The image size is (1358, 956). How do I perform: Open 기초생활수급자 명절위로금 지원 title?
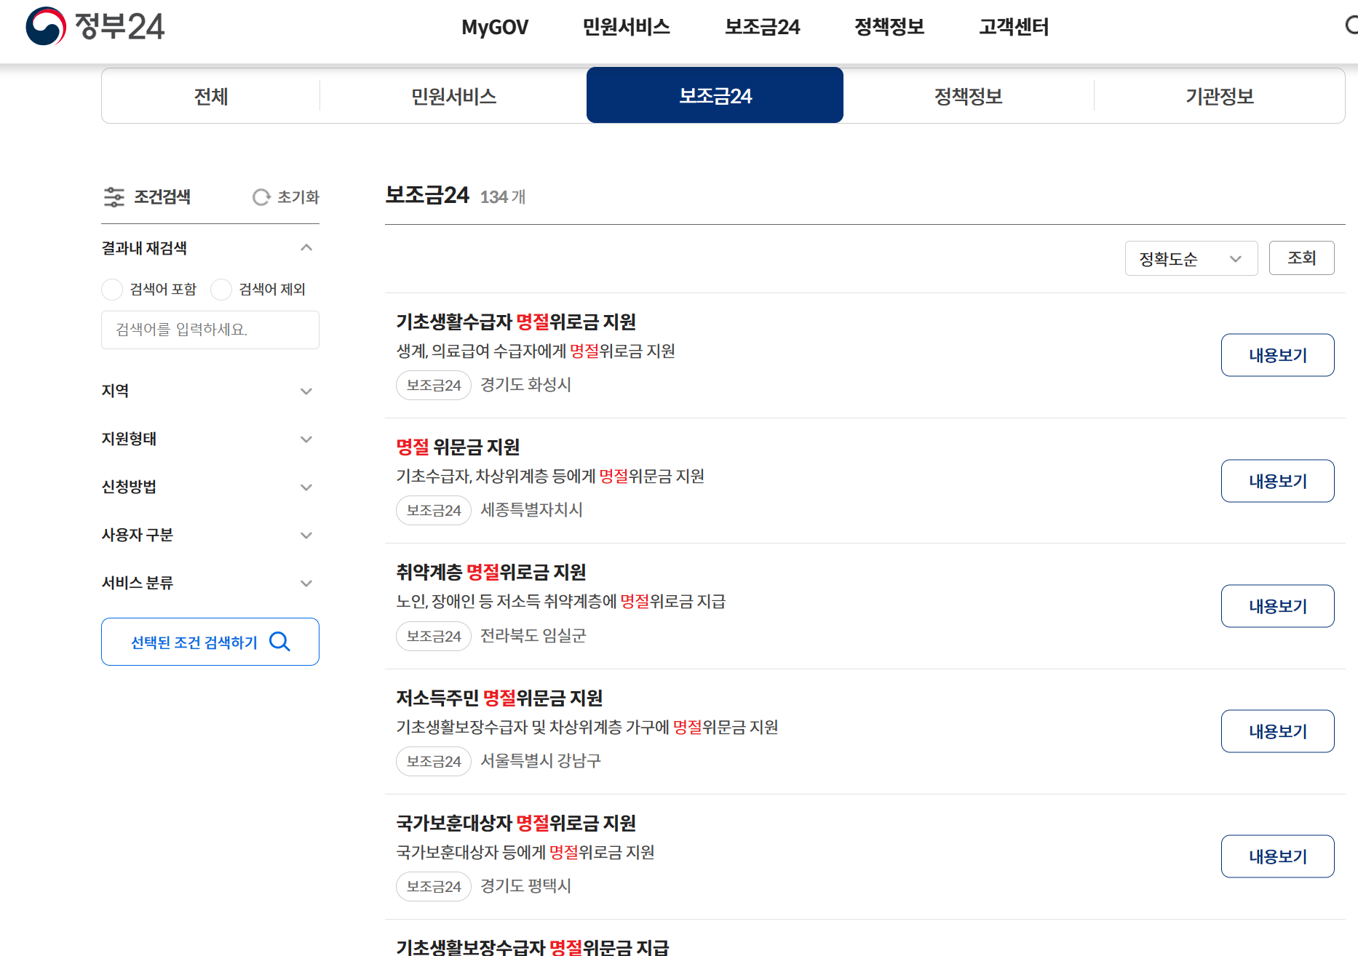(516, 322)
